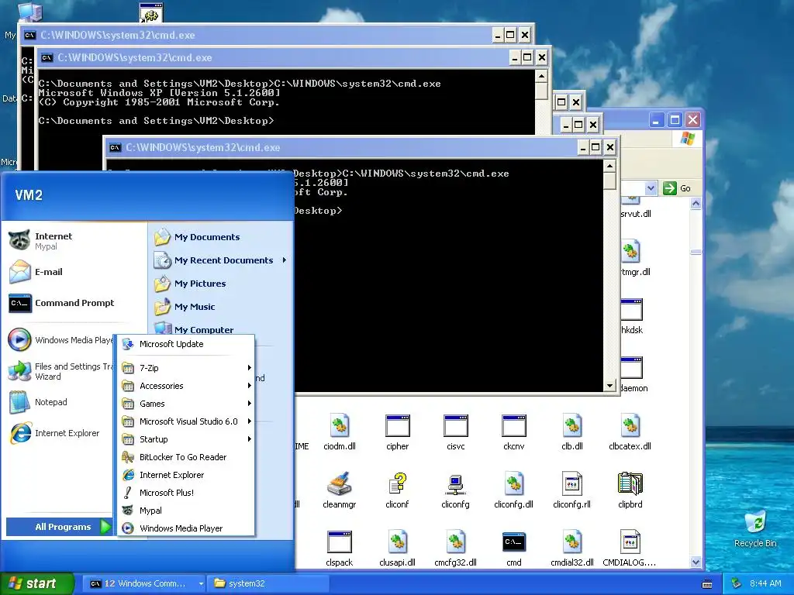794x595 pixels.
Task: Click scroll down arrow in front cmd window
Action: [609, 386]
